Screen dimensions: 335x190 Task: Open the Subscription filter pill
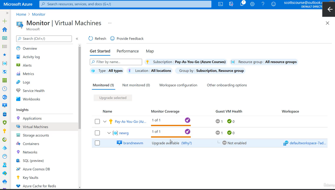tap(186, 62)
